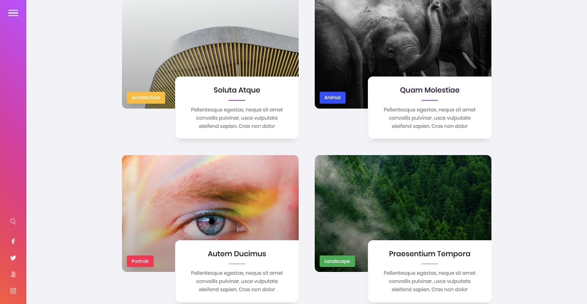Open the Soluta Atque post title
Viewport: 587px width, 304px height.
click(237, 90)
